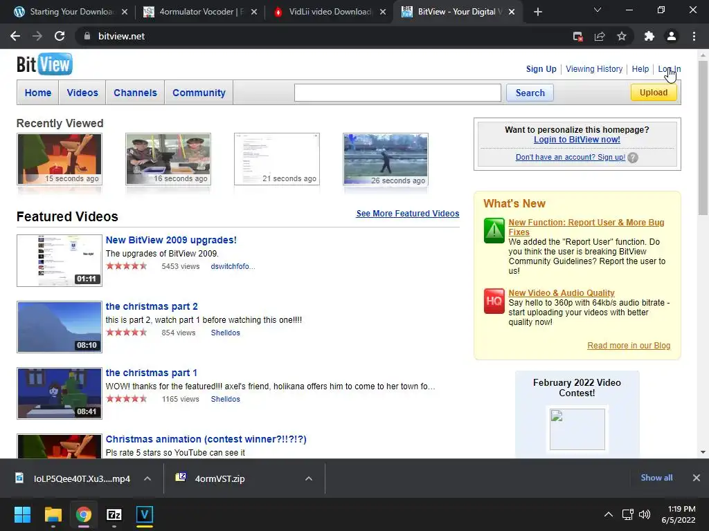The width and height of the screenshot is (709, 531).
Task: Click the lock icon beside bitview.net
Action: [x=87, y=36]
